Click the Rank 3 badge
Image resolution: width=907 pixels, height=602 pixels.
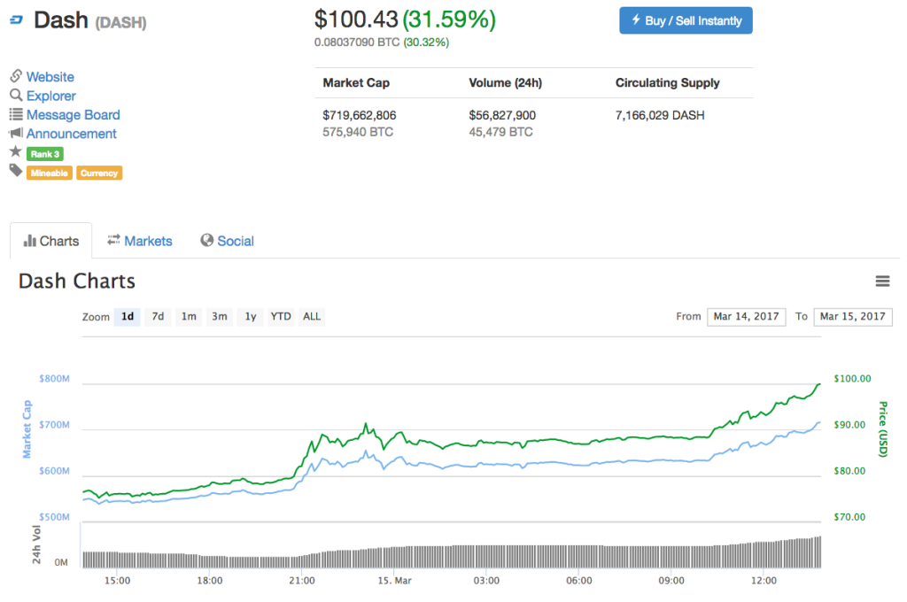pos(44,154)
